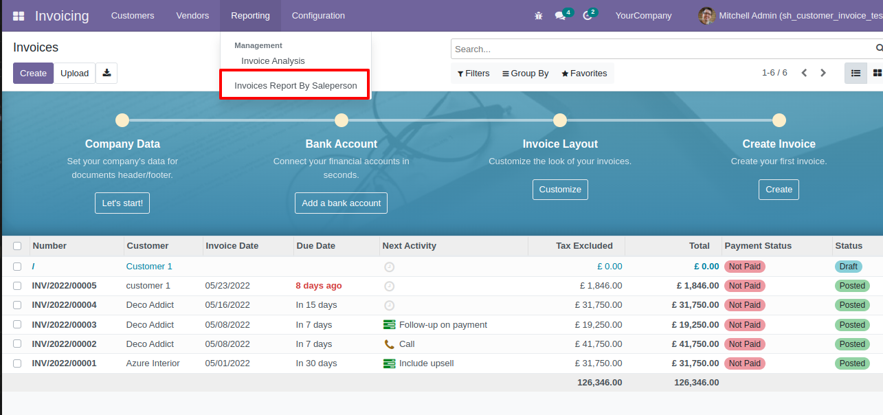883x415 pixels.
Task: Click into the Search field
Action: [663, 49]
